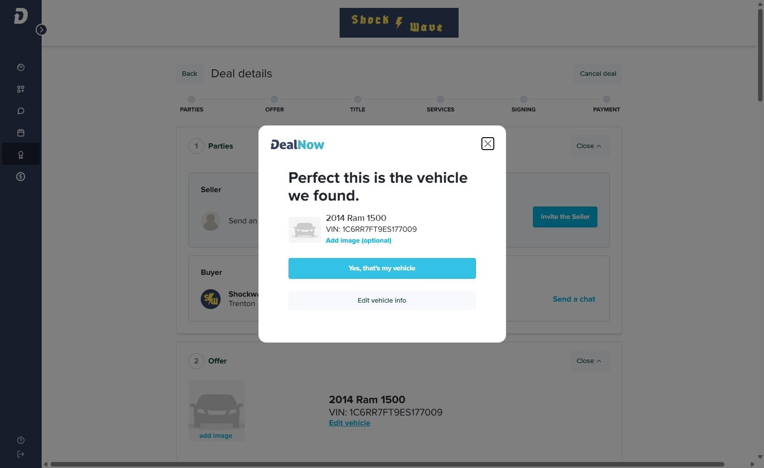Click the logout icon at sidebar bottom
Screen dimensions: 764x468
tap(21, 454)
